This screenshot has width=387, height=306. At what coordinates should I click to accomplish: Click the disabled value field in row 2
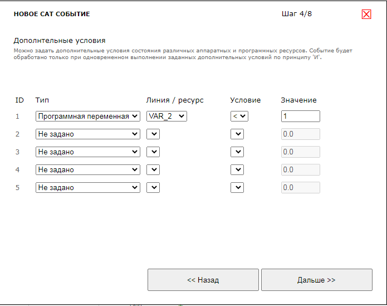point(300,134)
